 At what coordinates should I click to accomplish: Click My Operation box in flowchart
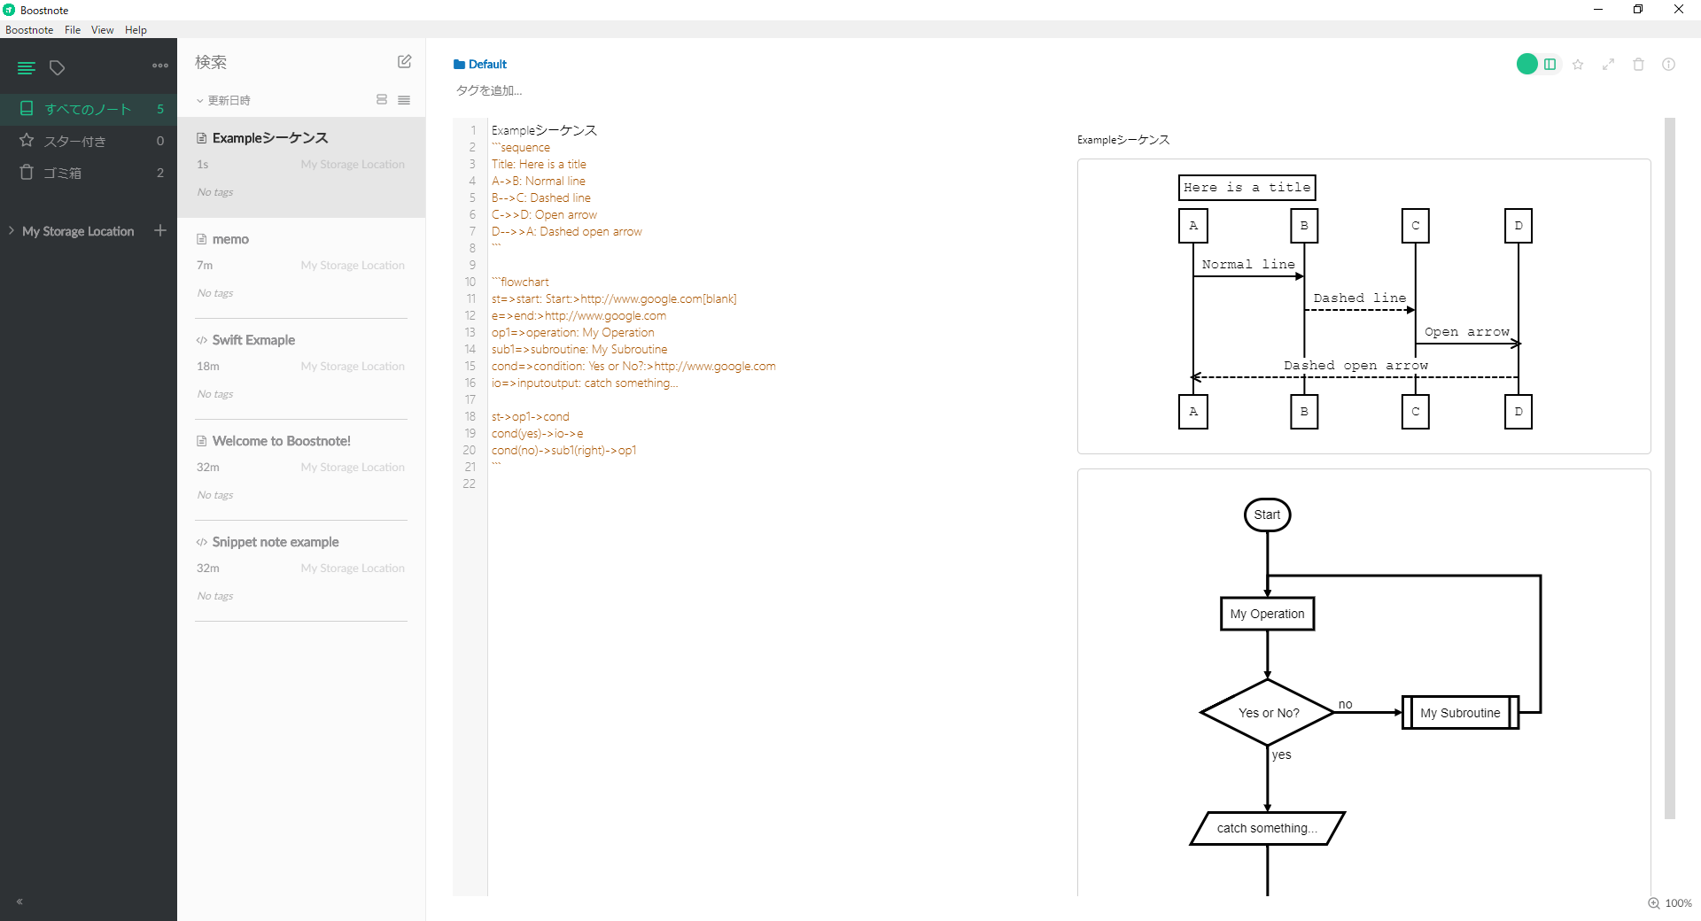(x=1267, y=614)
